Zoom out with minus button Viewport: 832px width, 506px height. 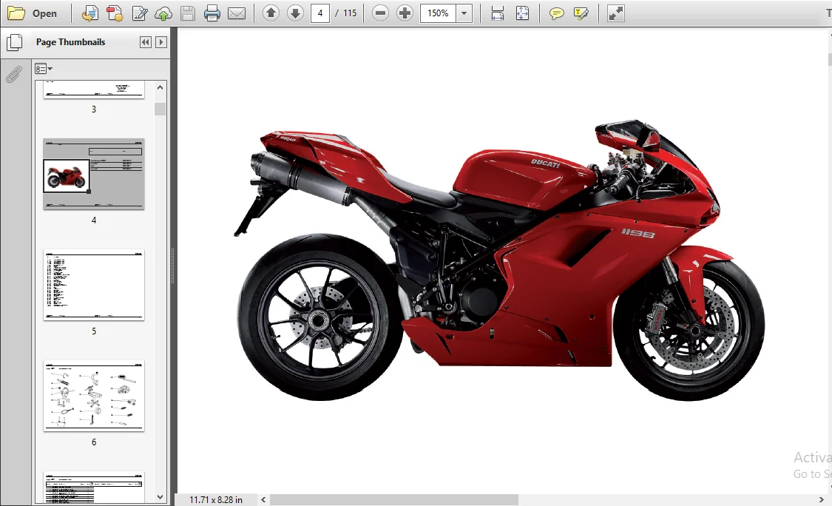pyautogui.click(x=380, y=13)
